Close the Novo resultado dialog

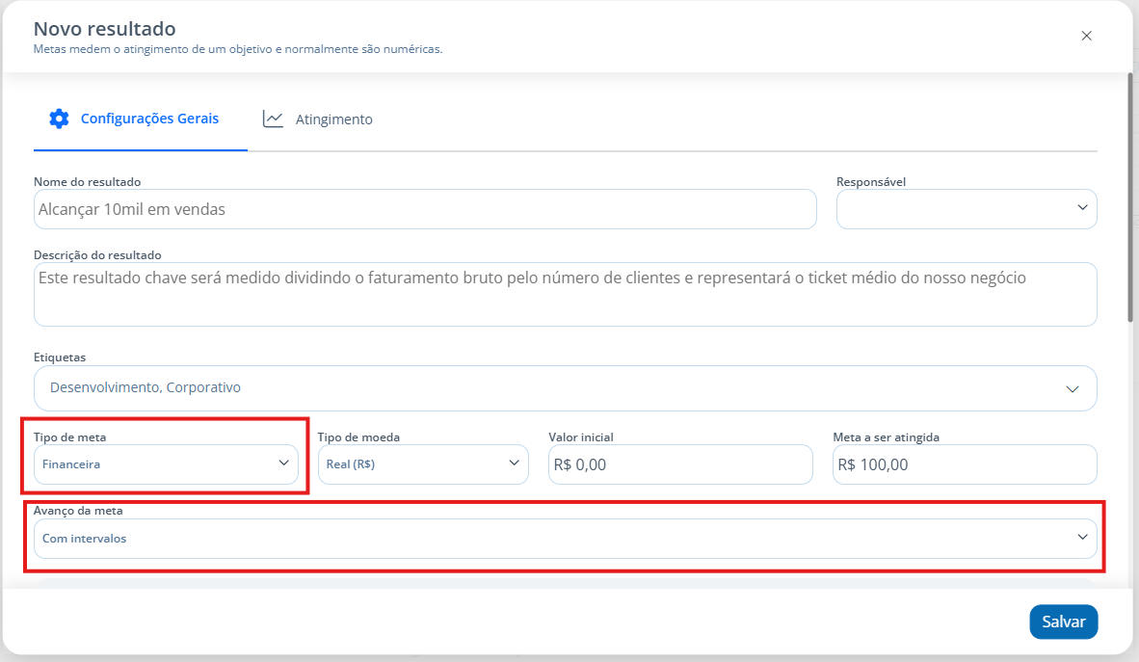(x=1086, y=36)
